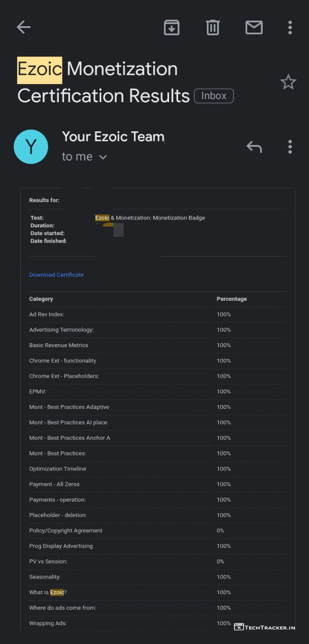The width and height of the screenshot is (309, 644).
Task: Open the top-bar overflow menu
Action: [x=290, y=27]
